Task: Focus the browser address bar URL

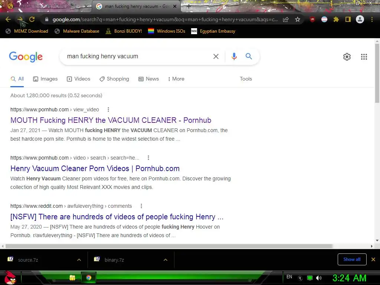Action: click(165, 19)
